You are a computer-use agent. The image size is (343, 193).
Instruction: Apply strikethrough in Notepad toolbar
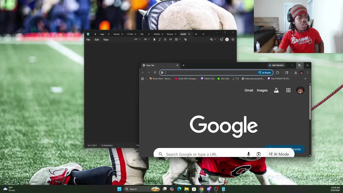pos(165,39)
